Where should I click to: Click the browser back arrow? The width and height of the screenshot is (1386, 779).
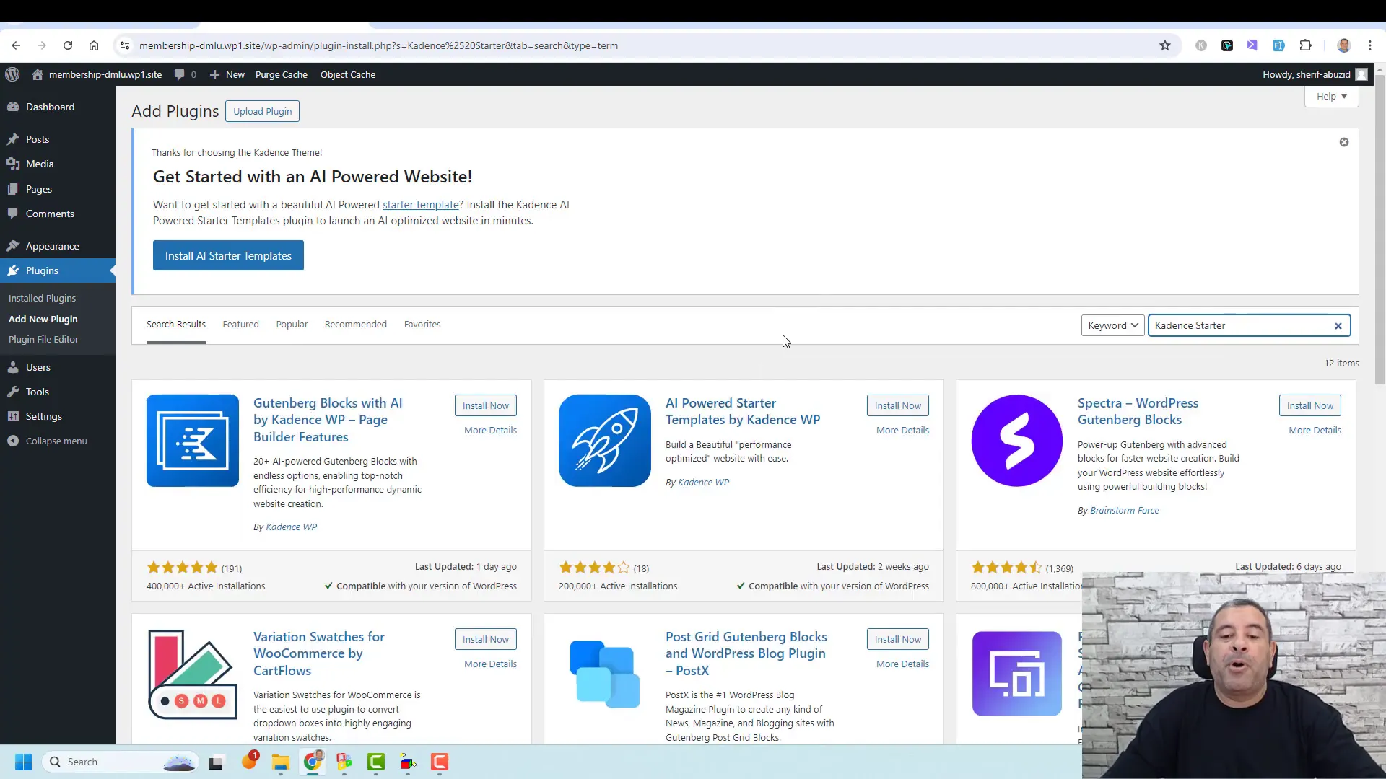pyautogui.click(x=16, y=45)
